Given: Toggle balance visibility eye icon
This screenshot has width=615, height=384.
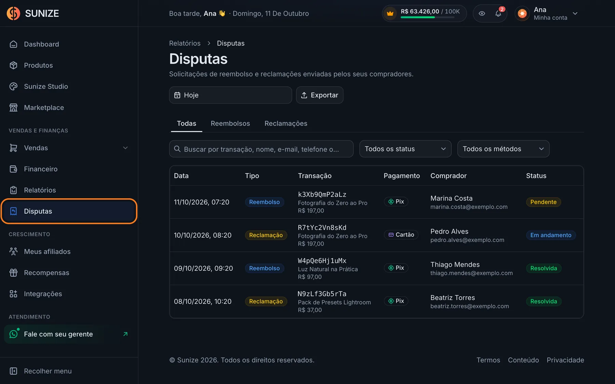Looking at the screenshot, I should 482,14.
